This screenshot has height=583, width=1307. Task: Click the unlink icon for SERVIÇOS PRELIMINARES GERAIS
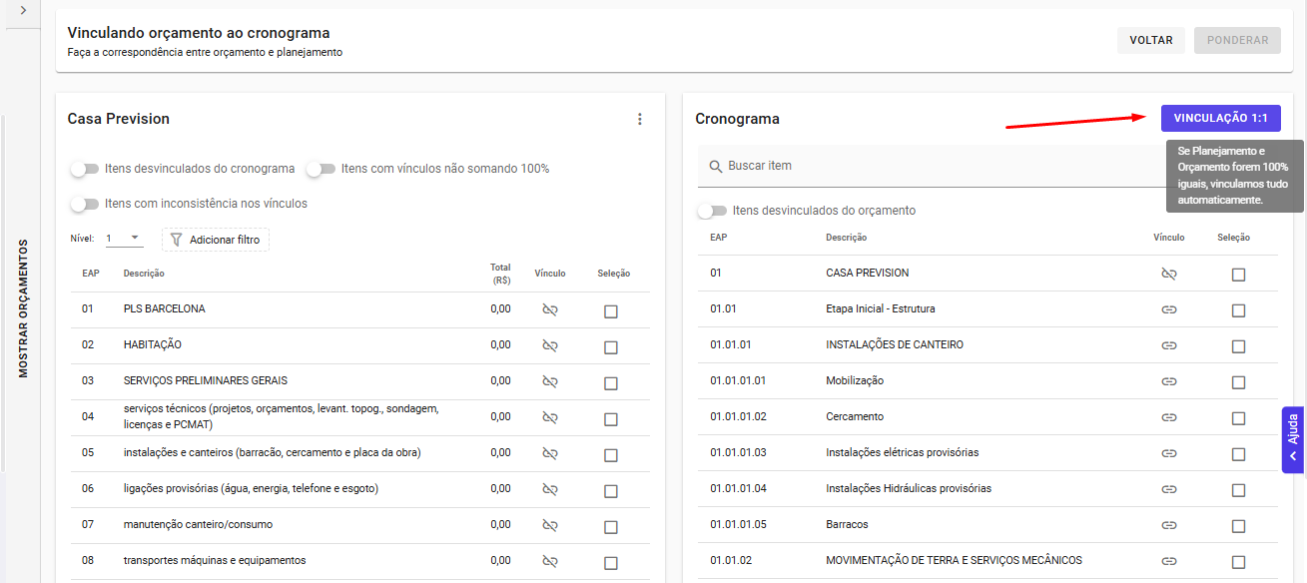tap(549, 382)
